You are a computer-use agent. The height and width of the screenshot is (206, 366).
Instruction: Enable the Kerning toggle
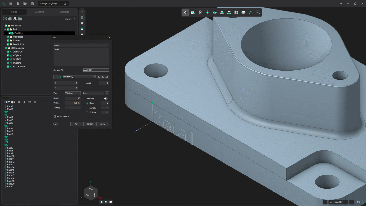[x=106, y=98]
